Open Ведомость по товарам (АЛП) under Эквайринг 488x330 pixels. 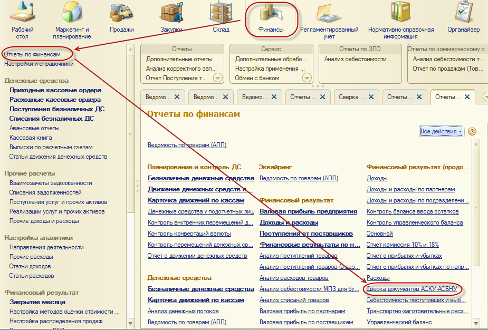click(x=299, y=178)
